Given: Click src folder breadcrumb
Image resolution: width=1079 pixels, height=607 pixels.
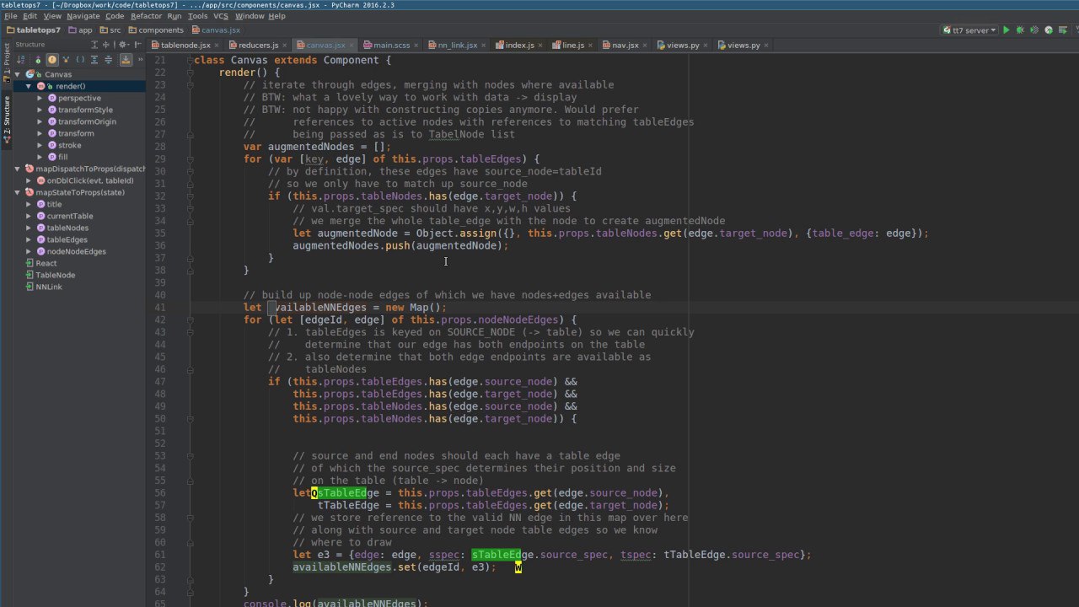Looking at the screenshot, I should click(x=110, y=30).
